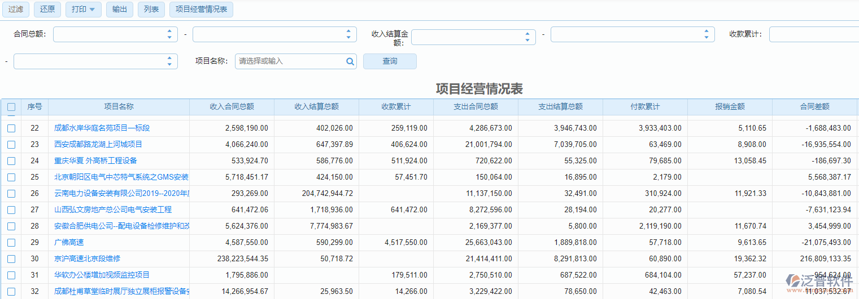
Task: Click the 收入结算金额 minimum spinner arrows
Action: [x=527, y=37]
